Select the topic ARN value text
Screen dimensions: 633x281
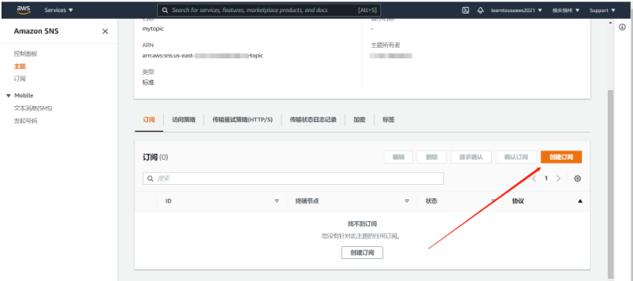click(x=203, y=55)
